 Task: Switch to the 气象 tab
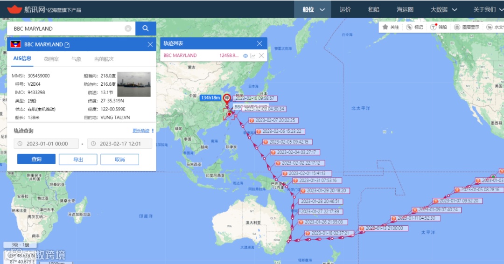pyautogui.click(x=76, y=59)
